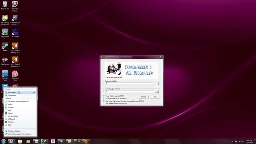Check Do not fix rotations on animations
Image resolution: width=256 pixels, height=144 pixels.
coord(104,99)
